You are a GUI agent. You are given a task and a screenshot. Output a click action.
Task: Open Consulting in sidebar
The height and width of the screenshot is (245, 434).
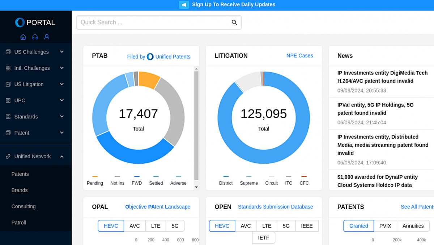(x=24, y=207)
